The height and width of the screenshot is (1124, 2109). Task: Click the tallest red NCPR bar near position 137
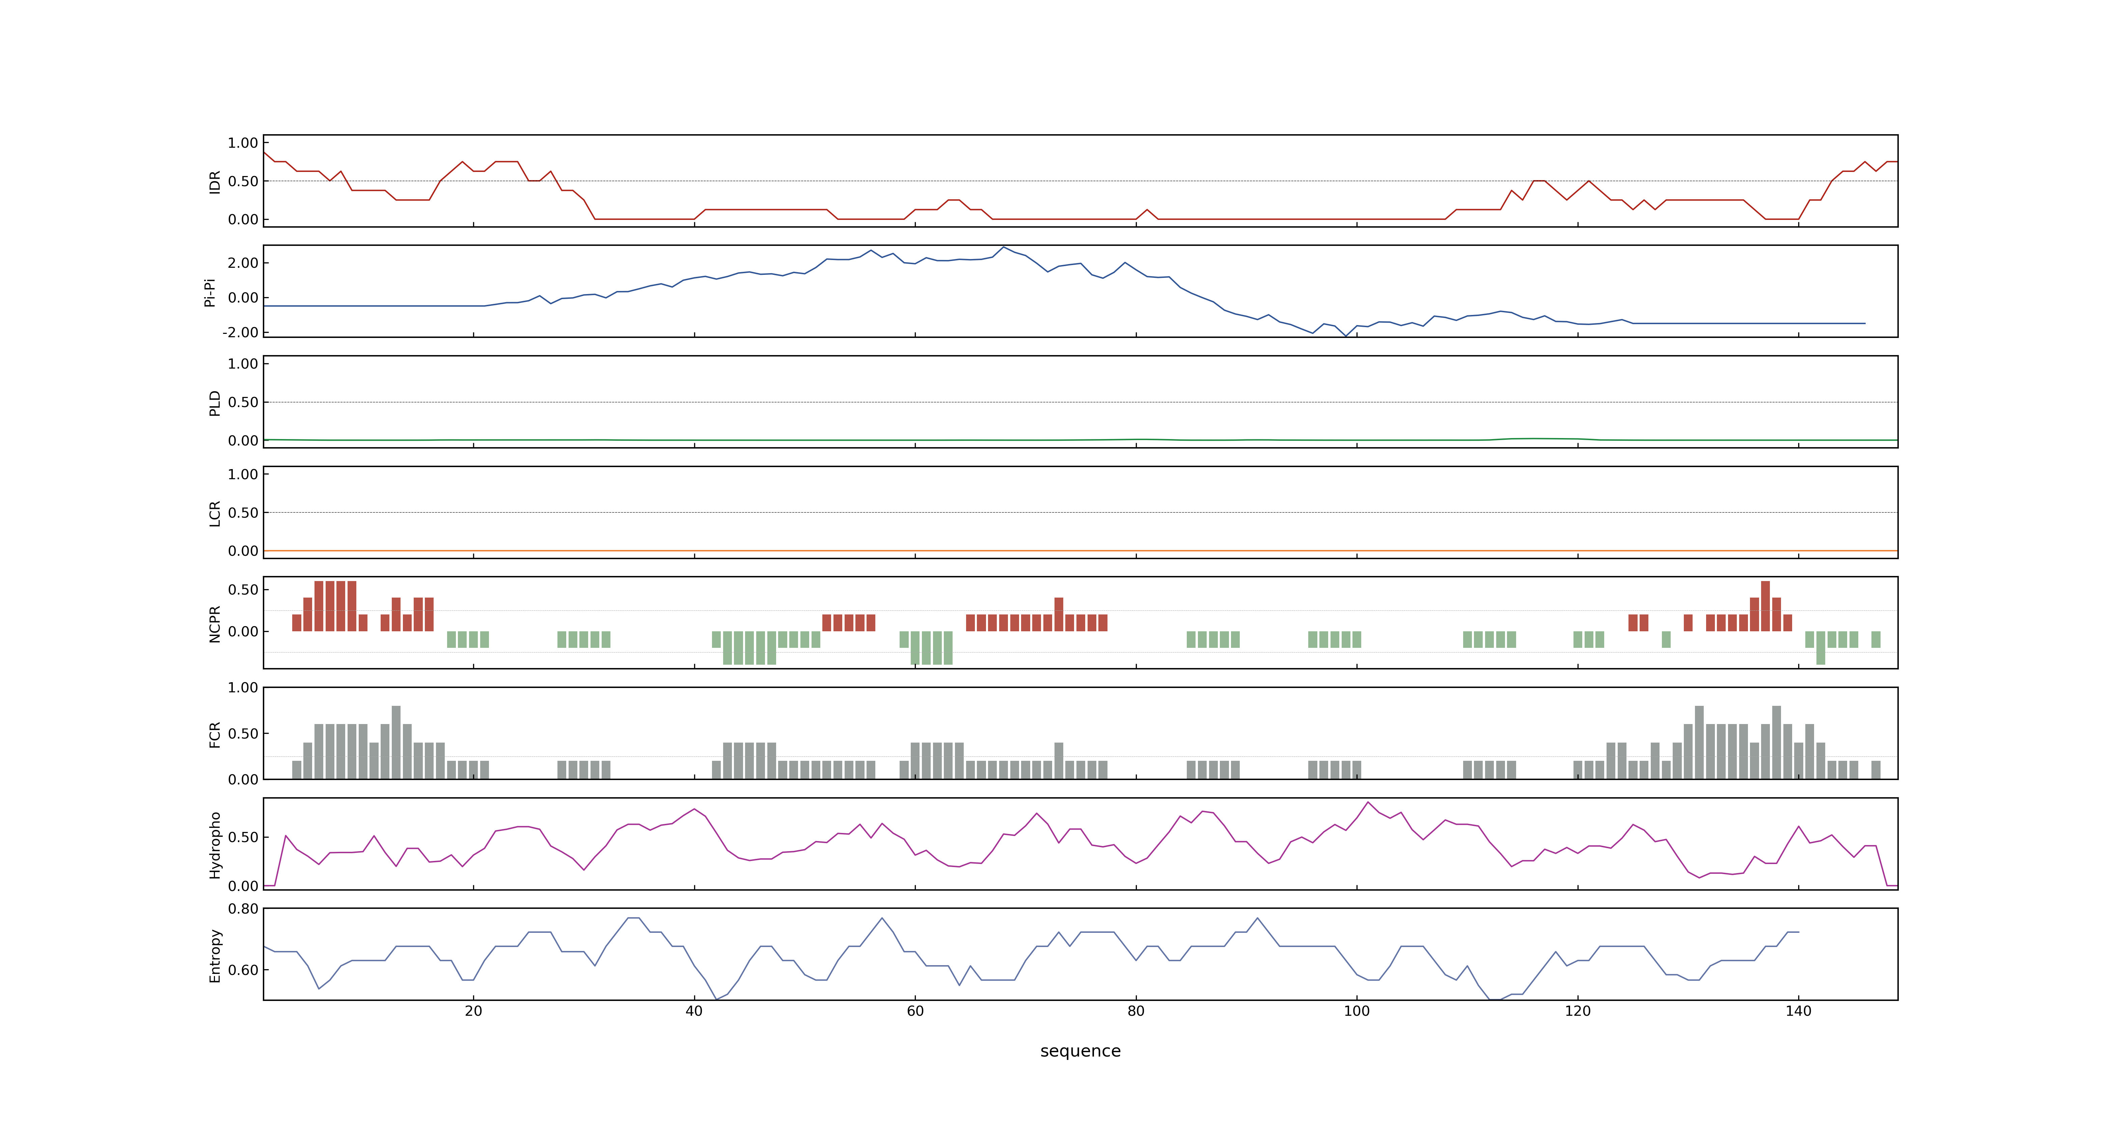[1765, 606]
